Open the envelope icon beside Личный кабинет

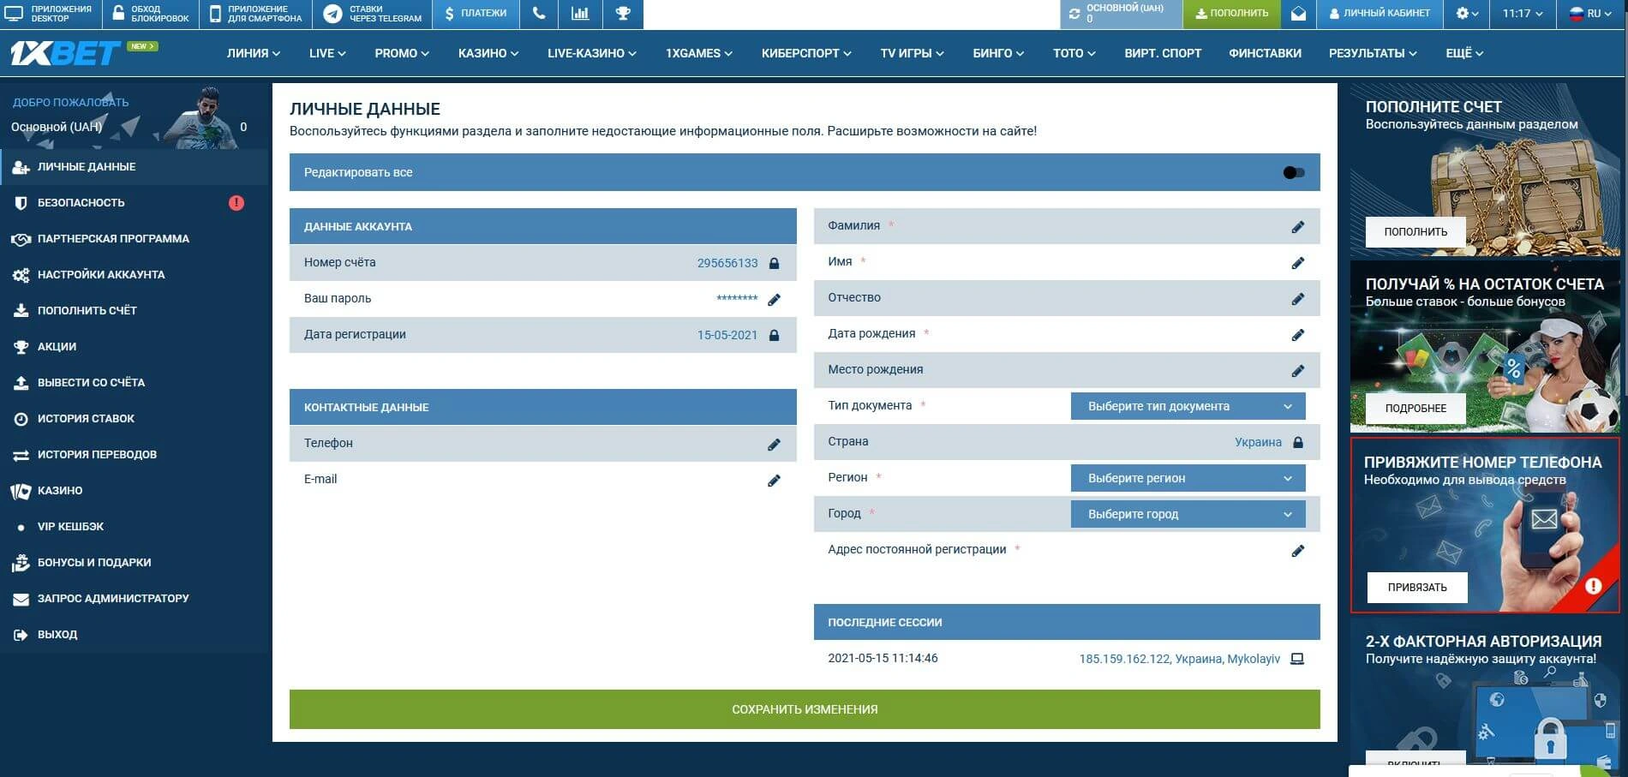[x=1299, y=14]
